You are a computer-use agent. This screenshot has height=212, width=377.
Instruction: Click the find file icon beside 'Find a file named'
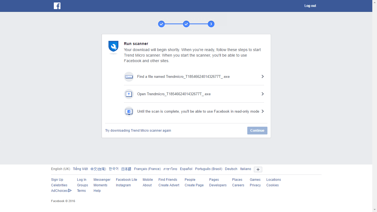[129, 77]
